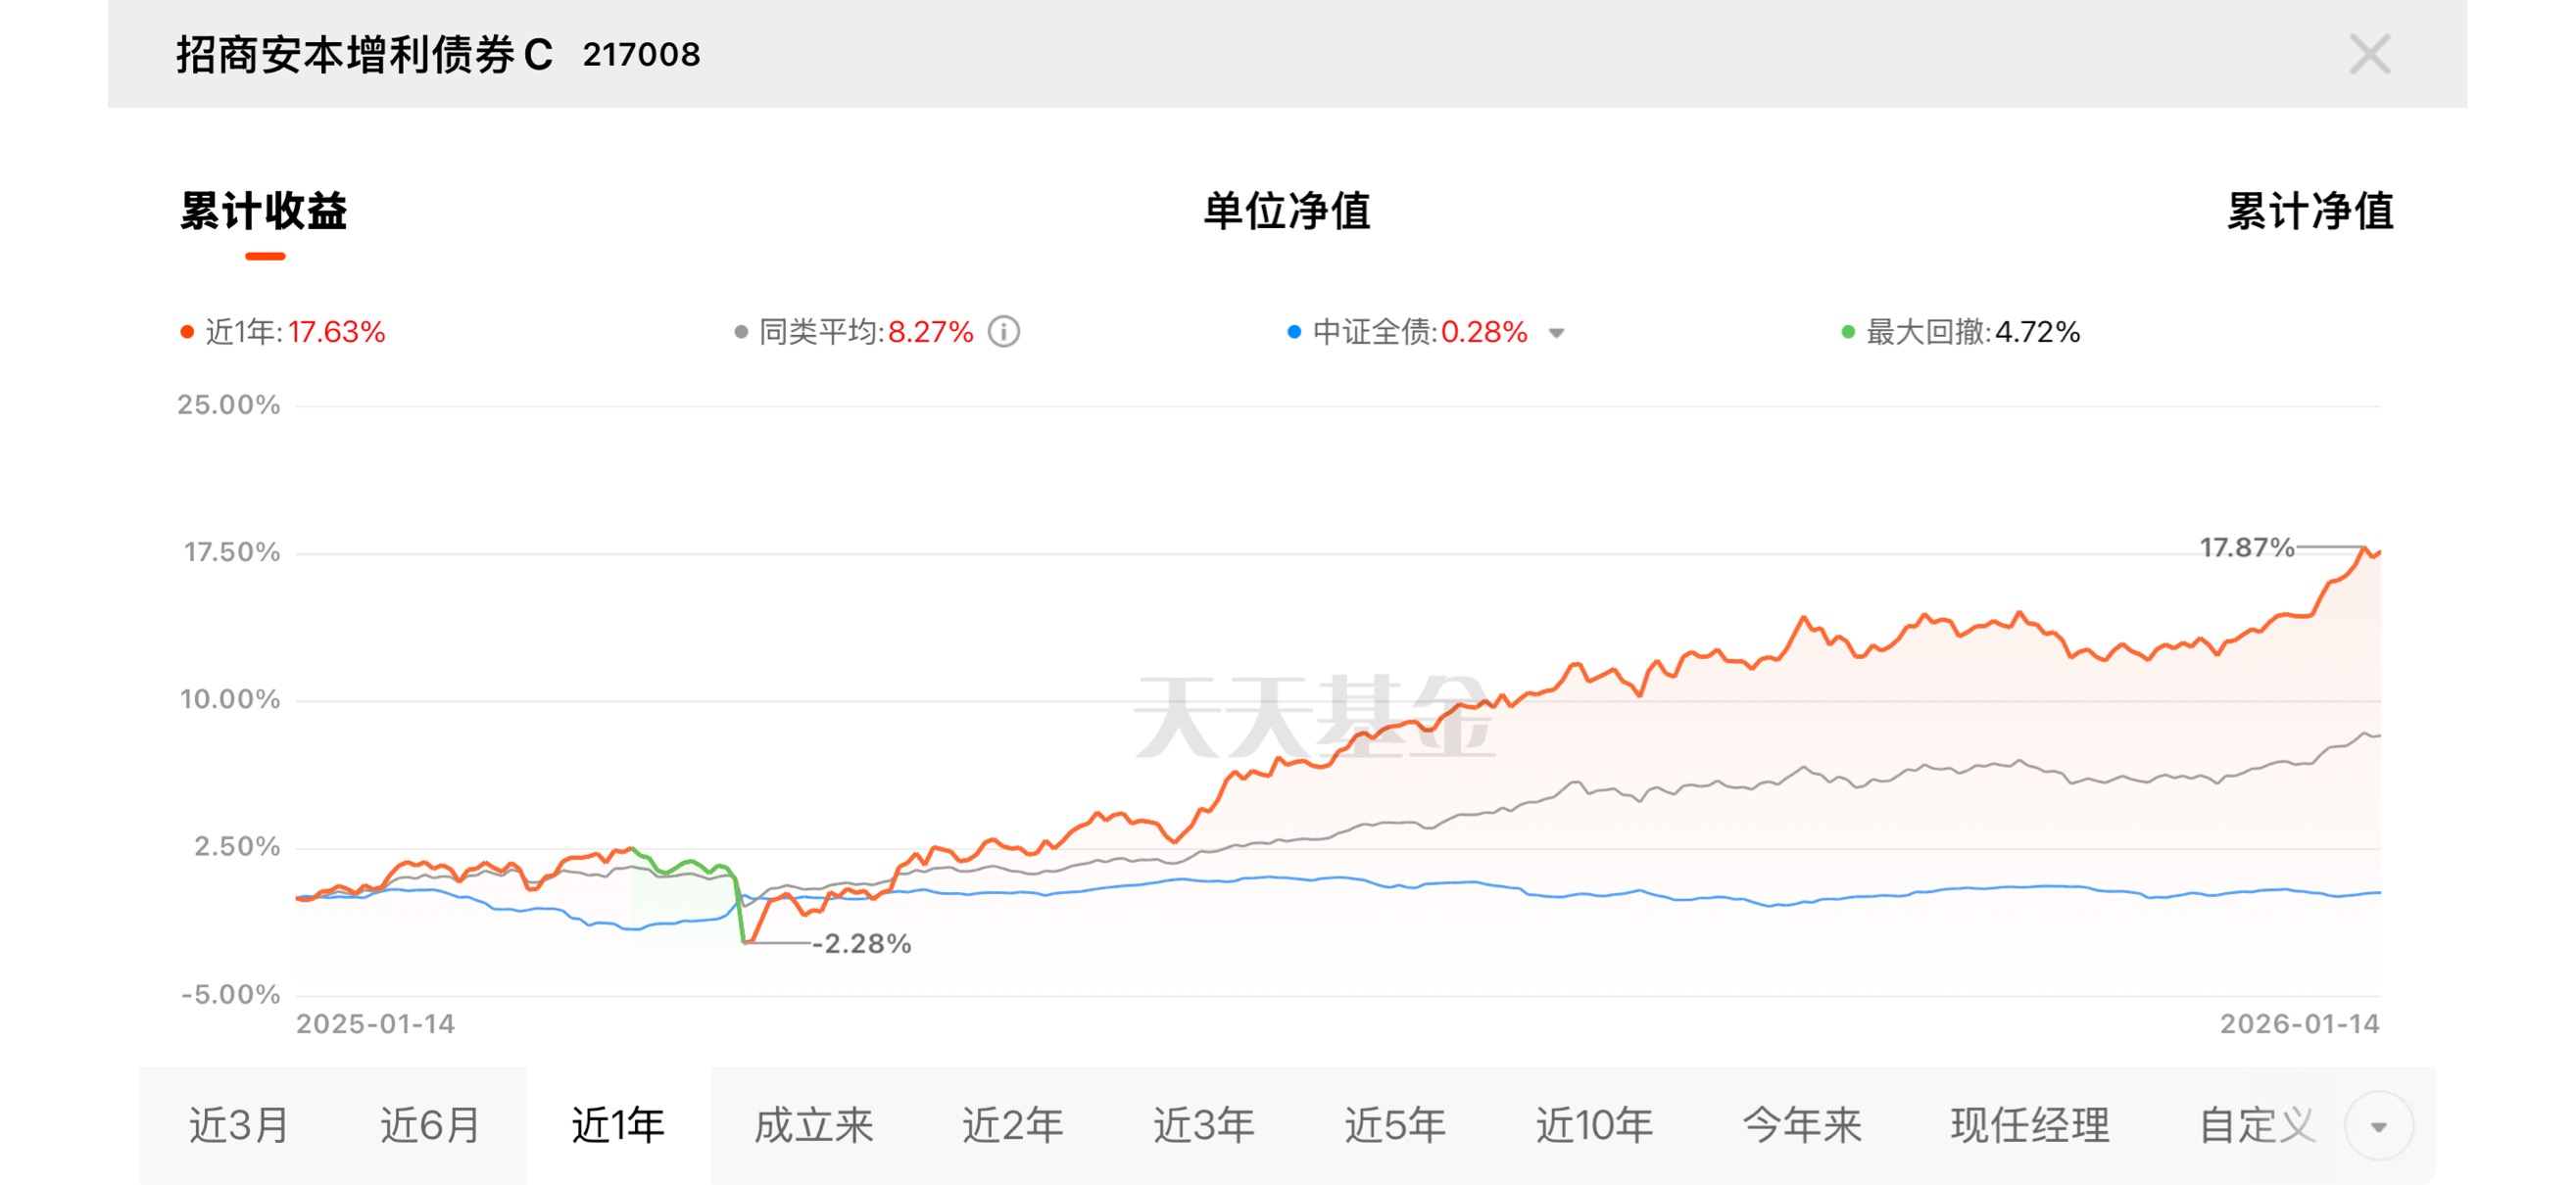Click the 17.87% peak marker label

(x=2245, y=547)
